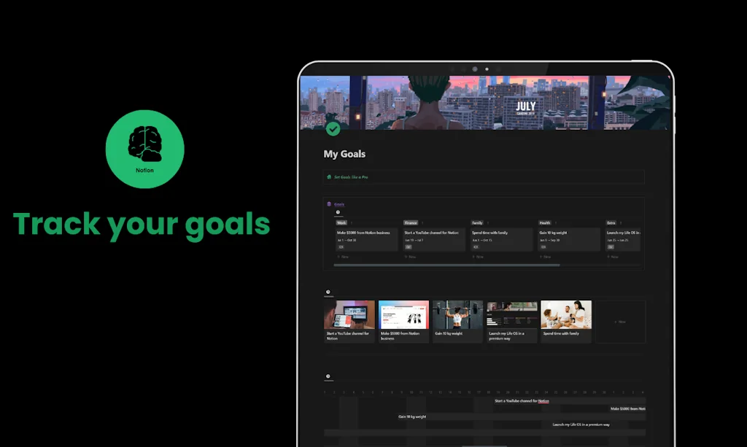The height and width of the screenshot is (447, 747).
Task: Click the Family group label
Action: click(x=477, y=223)
